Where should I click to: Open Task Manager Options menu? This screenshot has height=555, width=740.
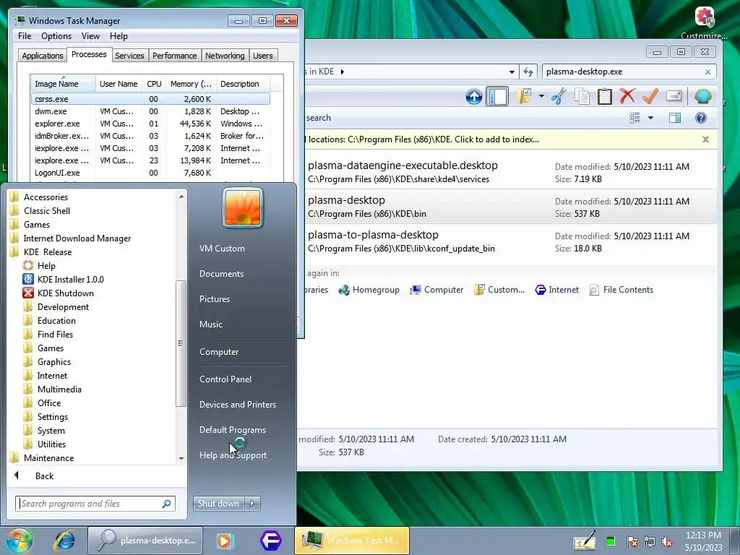click(x=56, y=36)
